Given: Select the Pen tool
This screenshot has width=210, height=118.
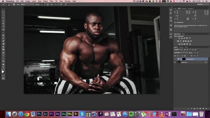Looking at the screenshot, I should click(x=3, y=52).
